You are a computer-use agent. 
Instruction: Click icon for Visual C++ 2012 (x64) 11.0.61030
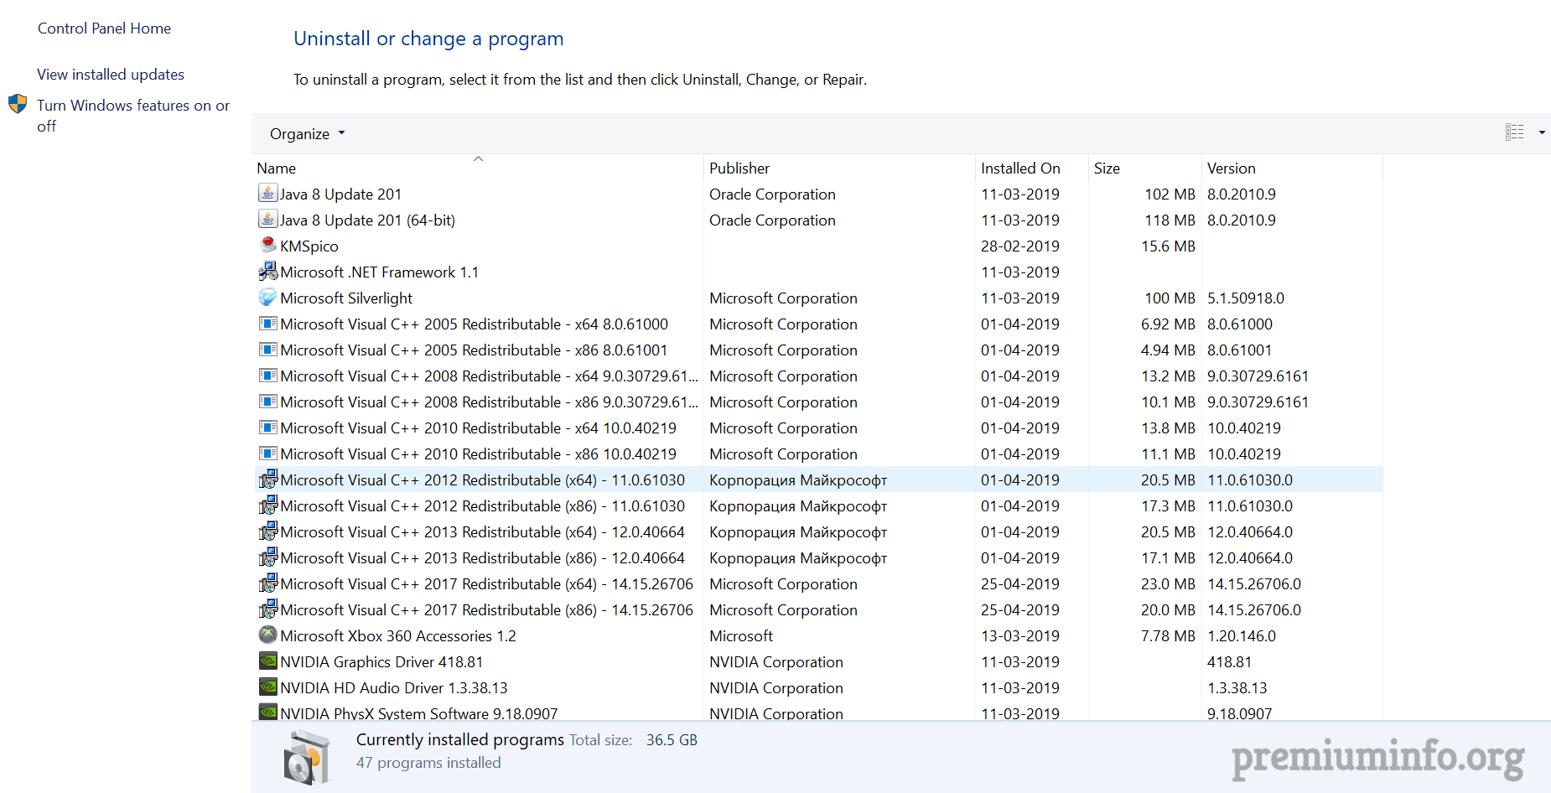pyautogui.click(x=267, y=479)
